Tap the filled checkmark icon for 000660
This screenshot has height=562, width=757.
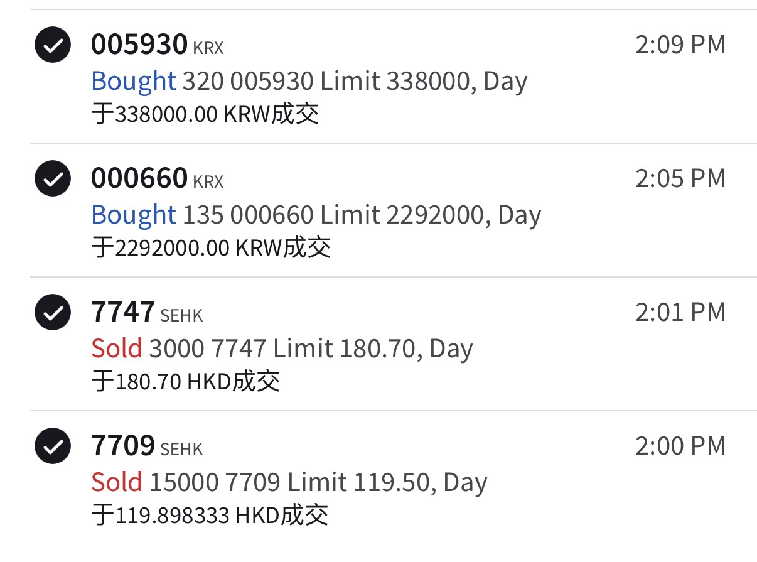tap(53, 179)
